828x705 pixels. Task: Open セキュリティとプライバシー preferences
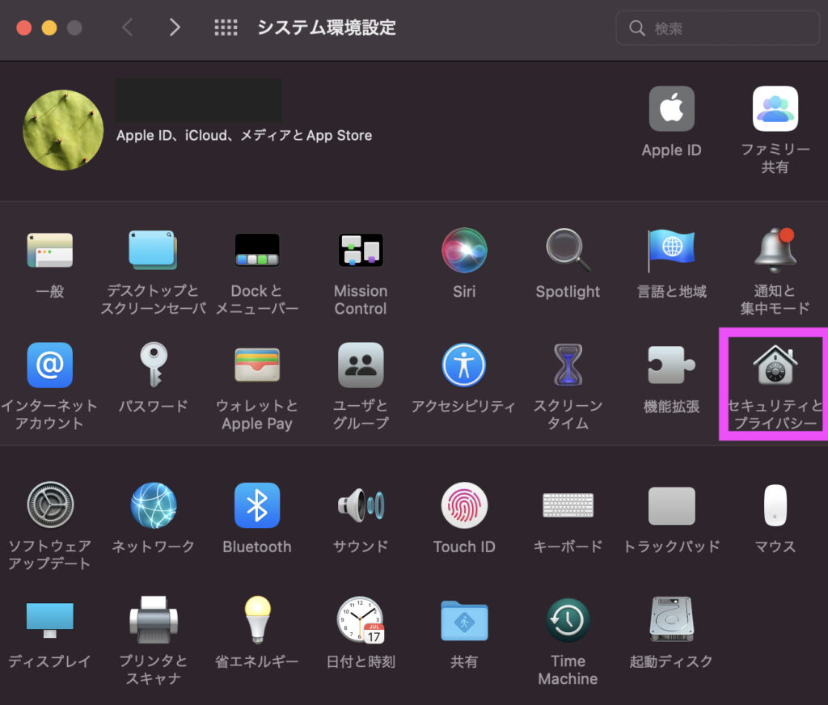[775, 365]
